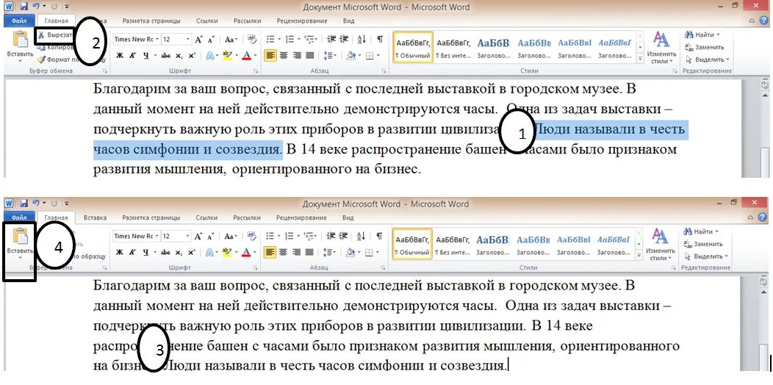
Task: Select Обычный style thumbnail in upper window
Action: [x=413, y=47]
